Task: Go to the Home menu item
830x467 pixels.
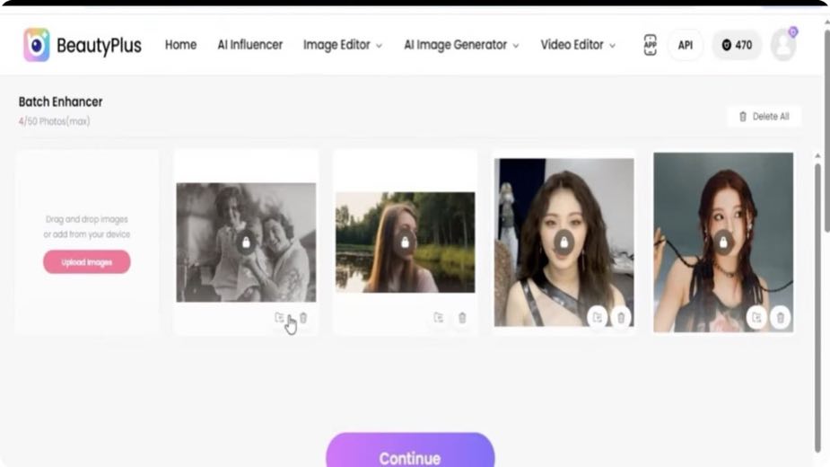Action: (x=180, y=45)
